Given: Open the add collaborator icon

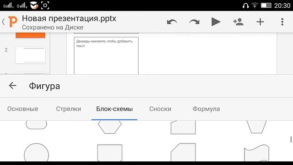Looking at the screenshot, I should pyautogui.click(x=238, y=22).
